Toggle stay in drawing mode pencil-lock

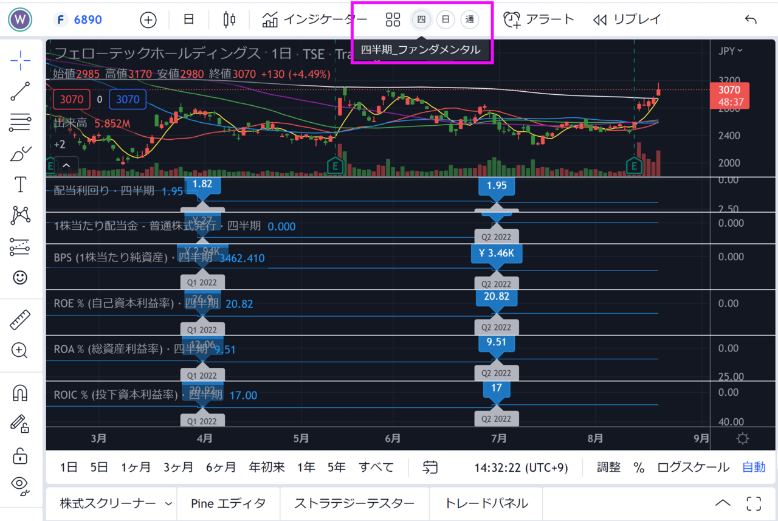[20, 424]
